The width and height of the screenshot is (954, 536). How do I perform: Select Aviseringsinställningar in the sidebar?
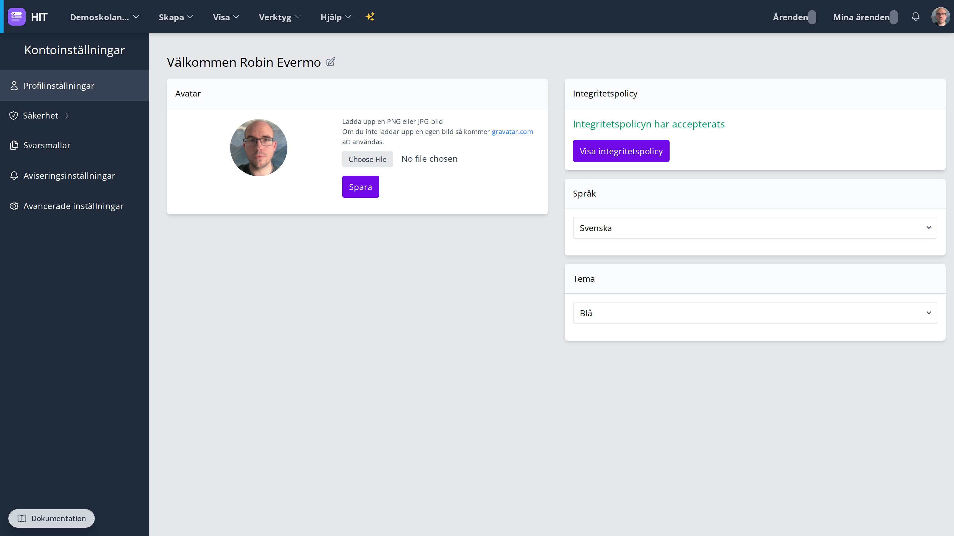(75, 175)
